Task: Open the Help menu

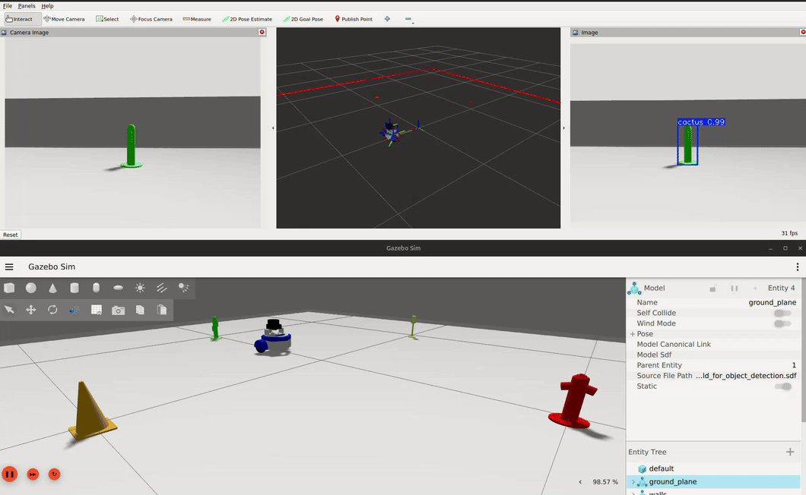Action: (x=47, y=5)
